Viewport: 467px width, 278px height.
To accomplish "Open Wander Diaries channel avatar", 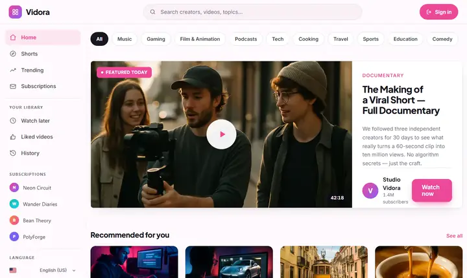I will point(14,204).
